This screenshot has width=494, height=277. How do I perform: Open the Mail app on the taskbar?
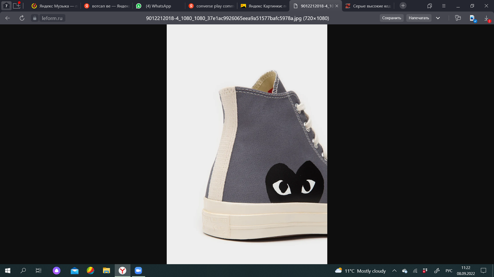pyautogui.click(x=74, y=271)
